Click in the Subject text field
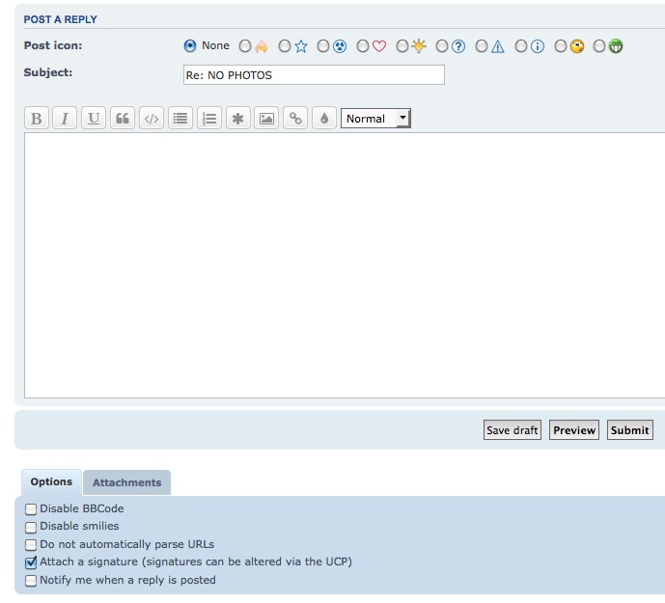665x603 pixels. coord(314,75)
